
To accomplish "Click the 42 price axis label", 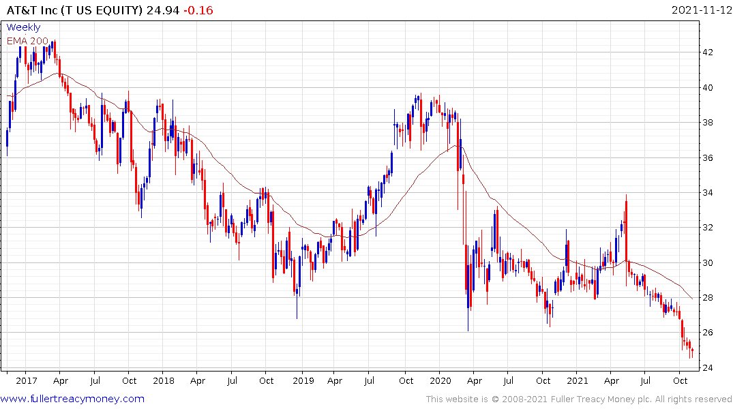I will tap(708, 52).
